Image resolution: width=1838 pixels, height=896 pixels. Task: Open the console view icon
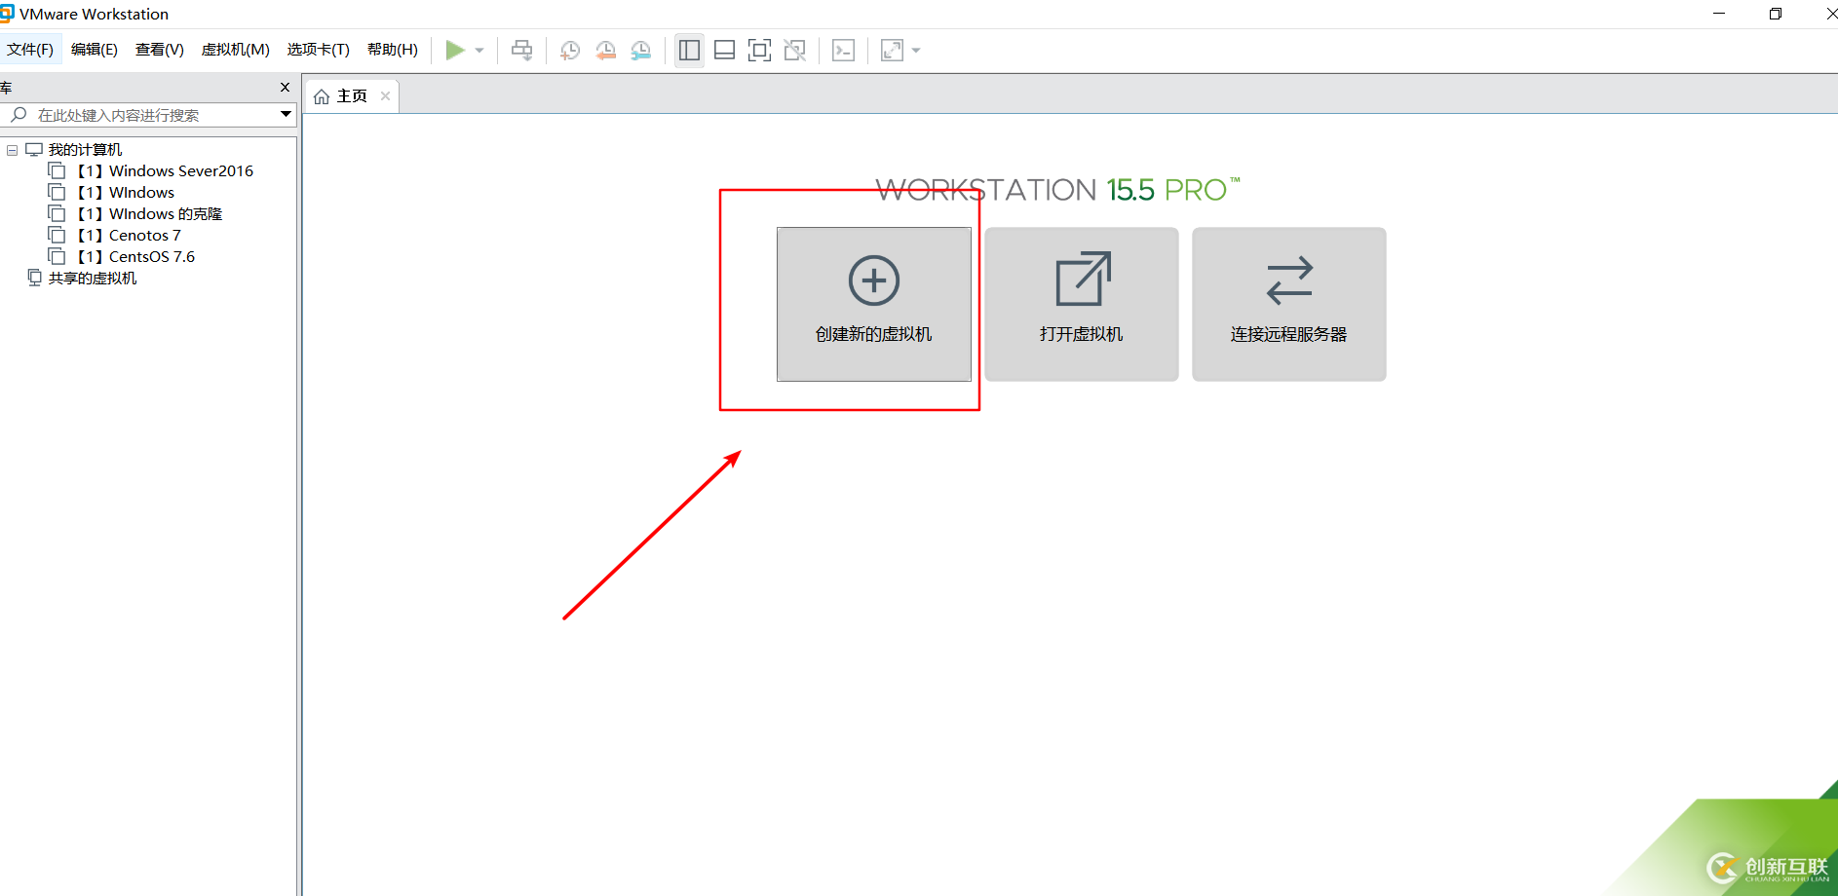coord(843,50)
